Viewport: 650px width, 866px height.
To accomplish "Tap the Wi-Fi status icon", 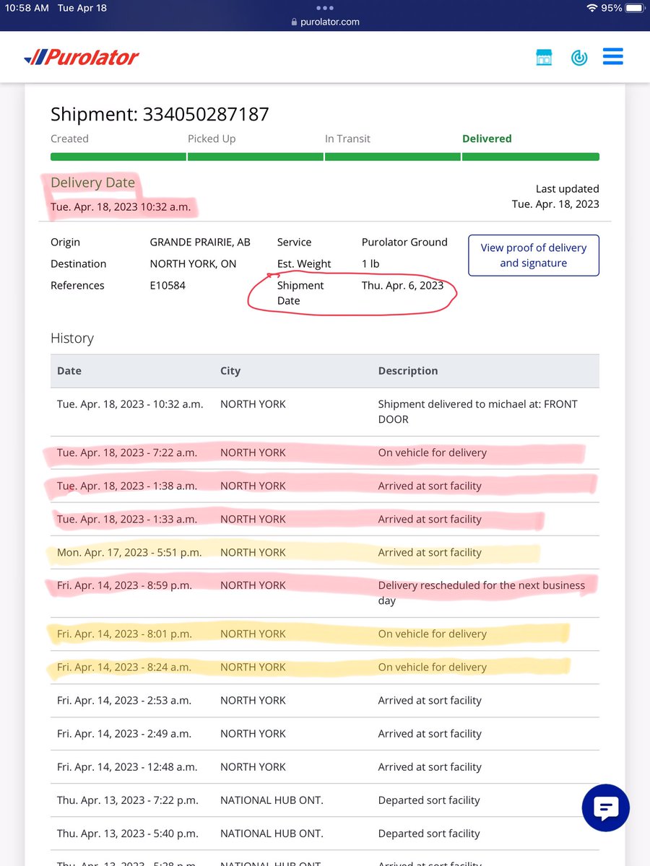I will point(592,8).
